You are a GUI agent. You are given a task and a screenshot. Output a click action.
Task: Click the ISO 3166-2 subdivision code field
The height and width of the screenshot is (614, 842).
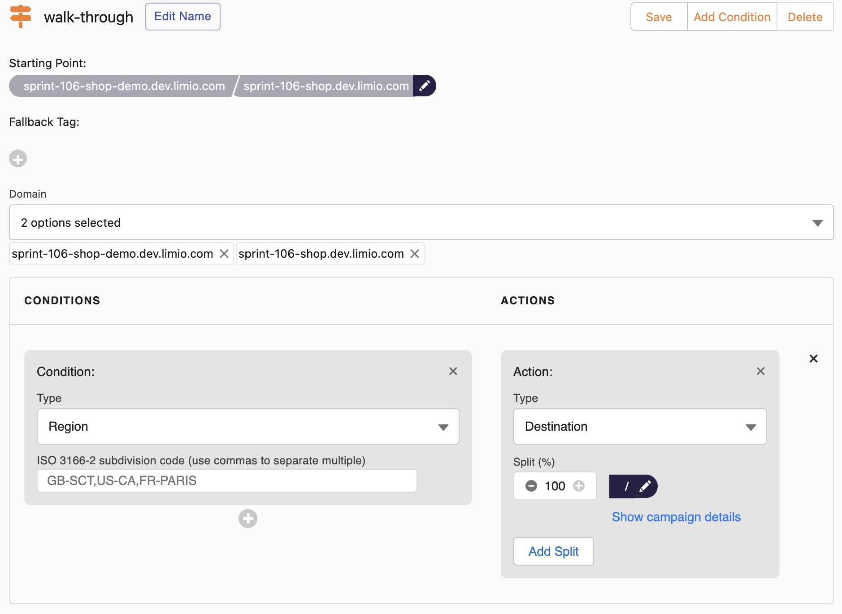[x=227, y=481]
